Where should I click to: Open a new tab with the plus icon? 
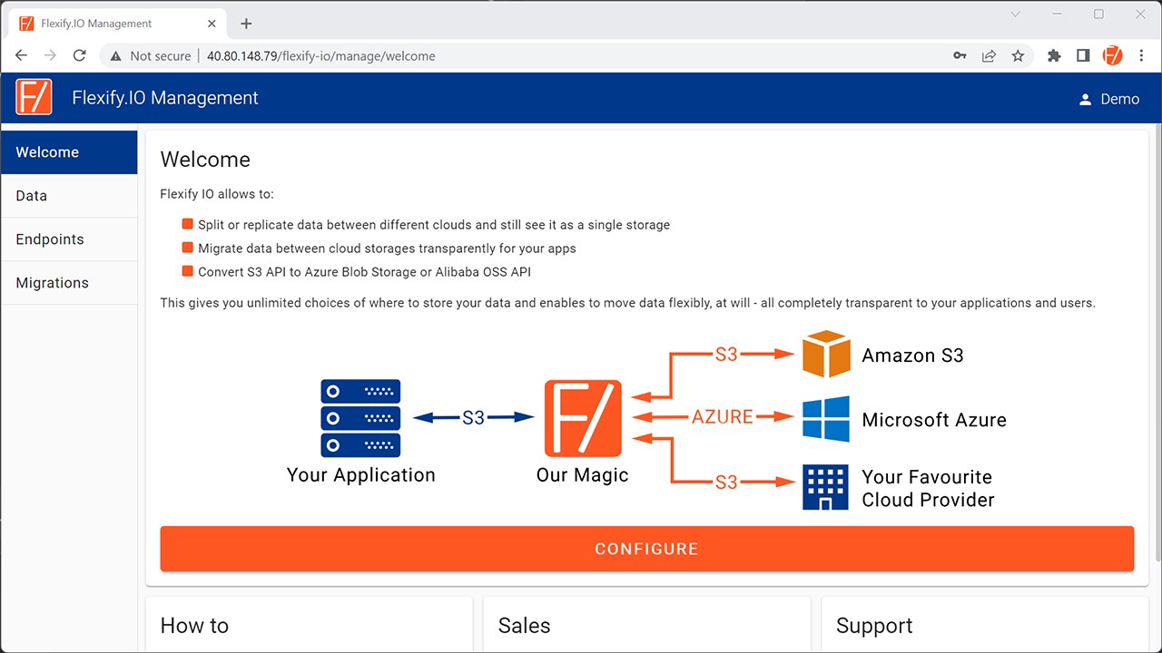pyautogui.click(x=246, y=24)
